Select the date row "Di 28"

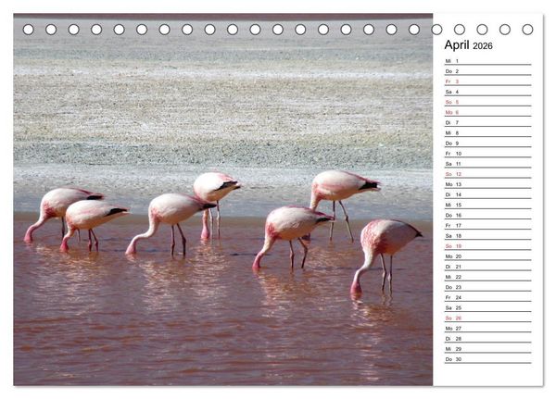coord(488,339)
